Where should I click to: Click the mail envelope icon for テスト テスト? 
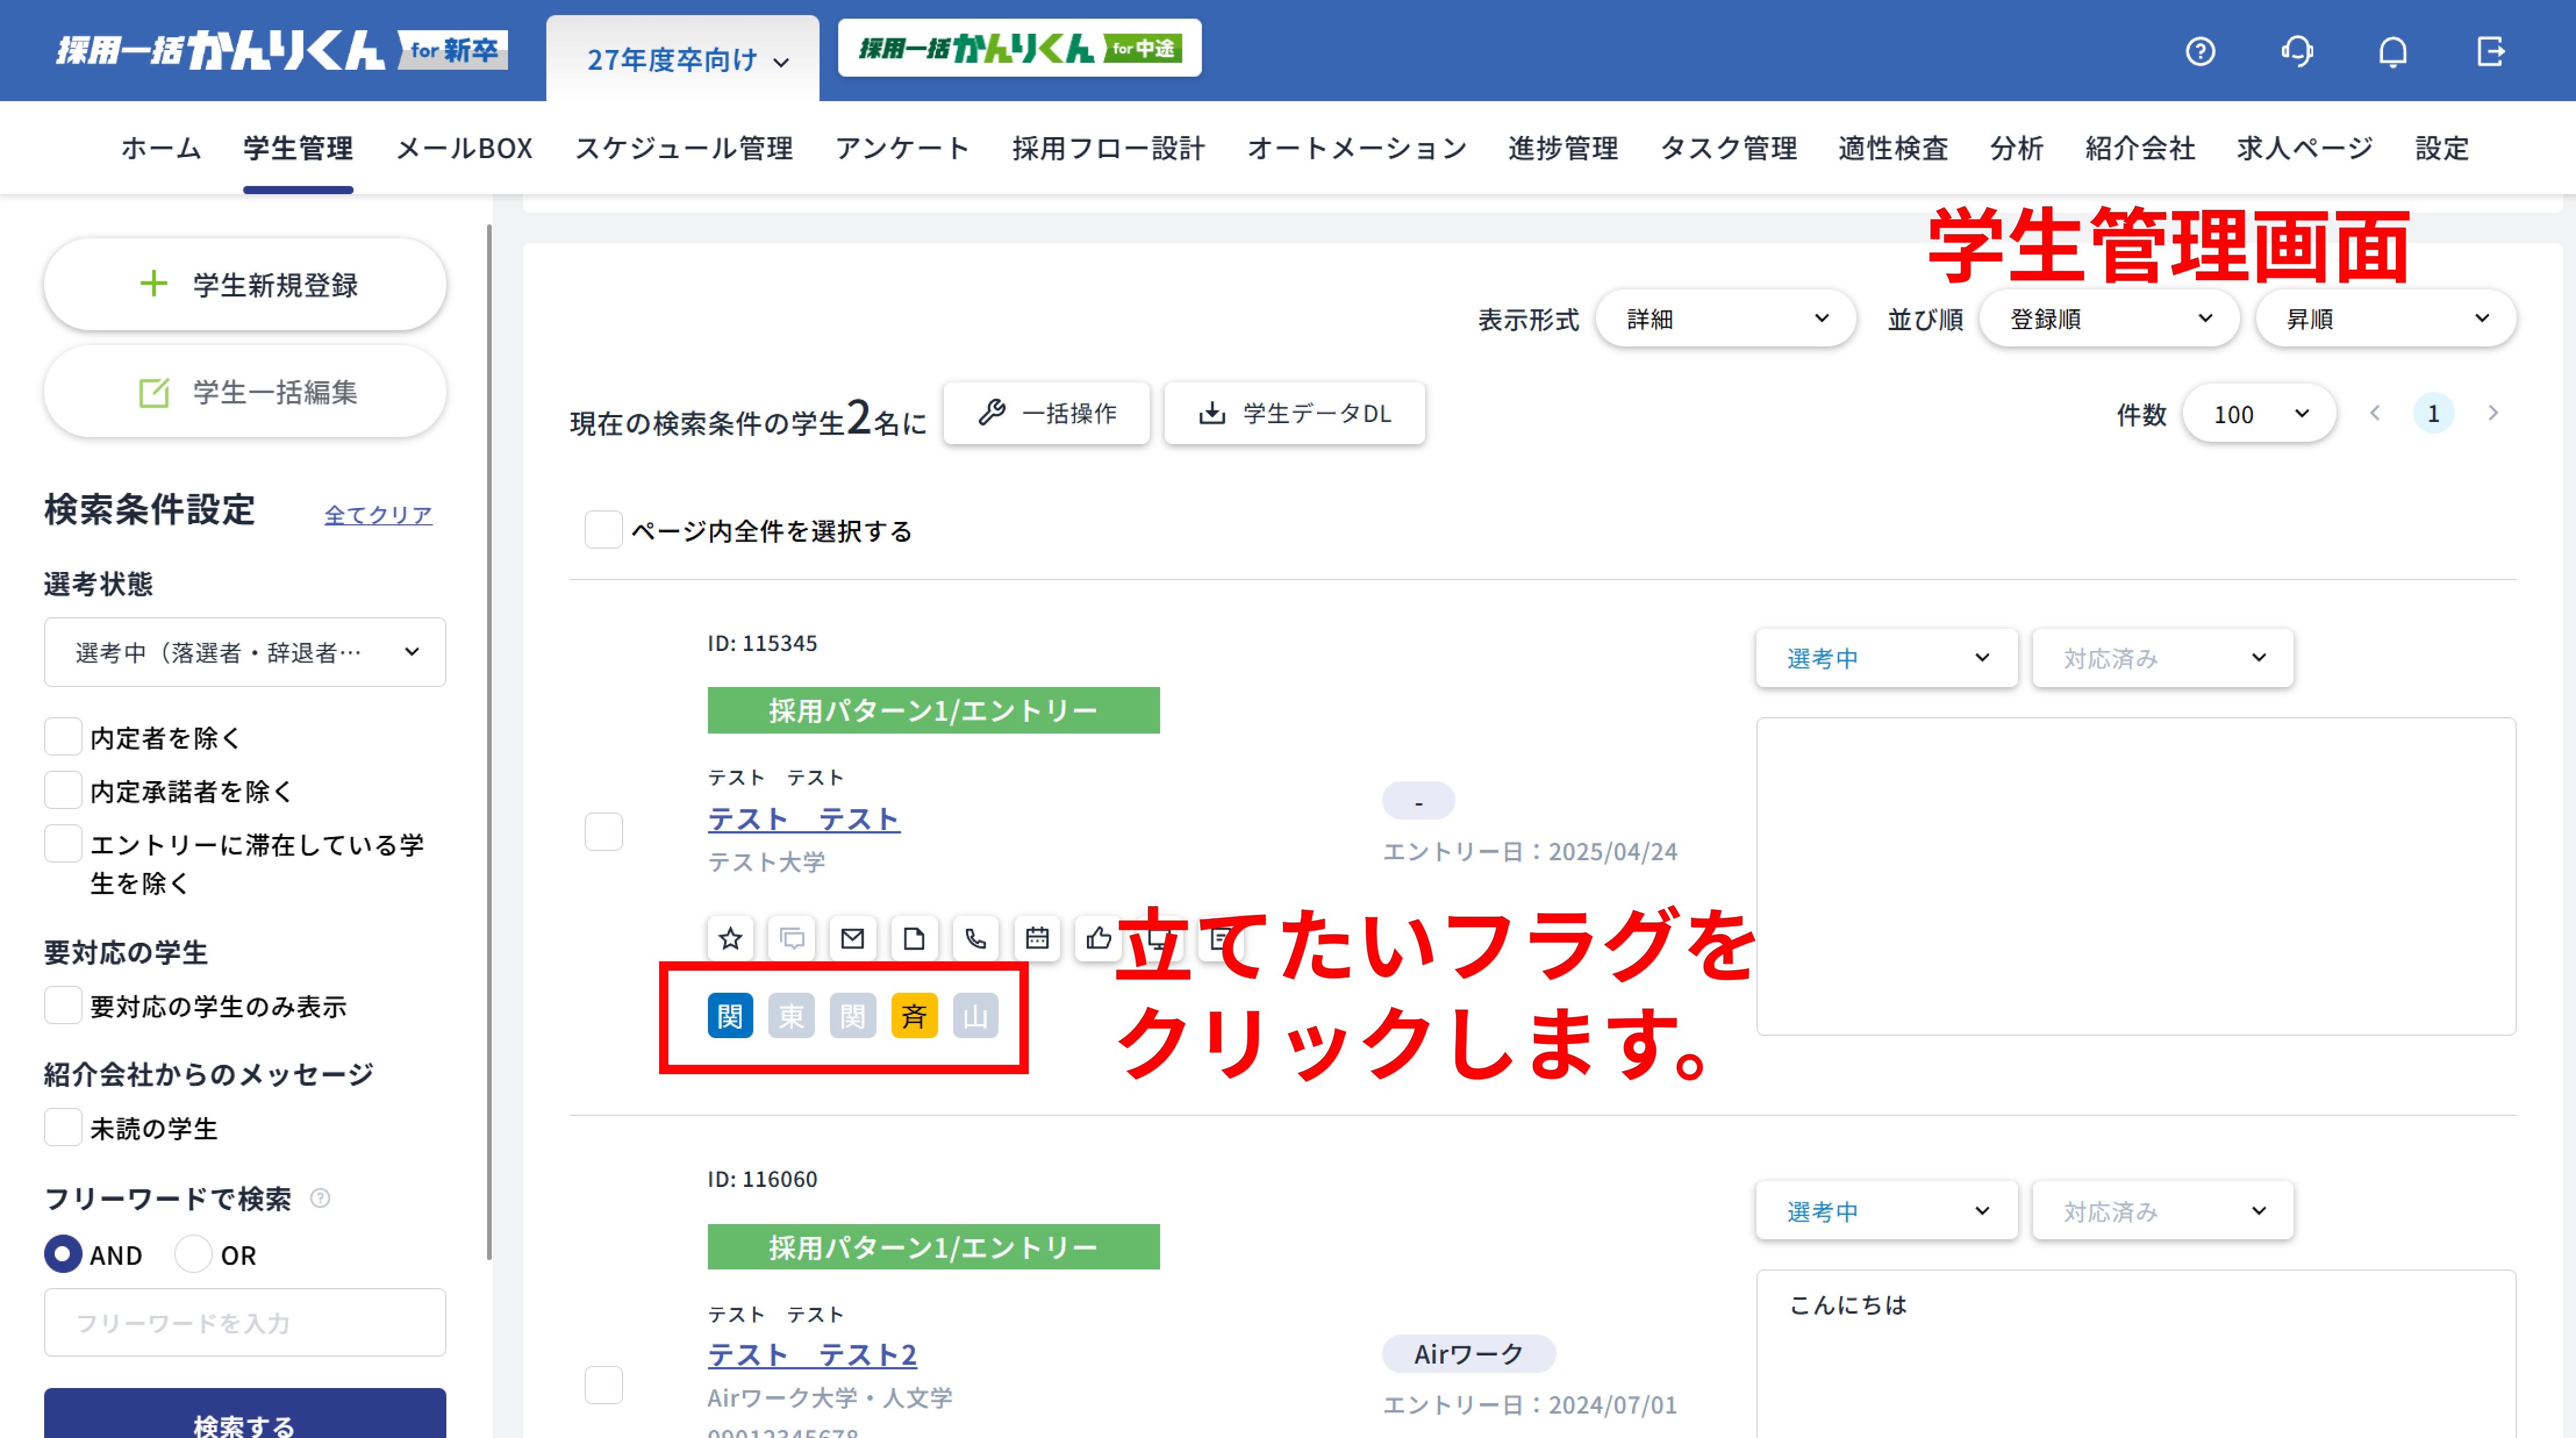tap(852, 938)
